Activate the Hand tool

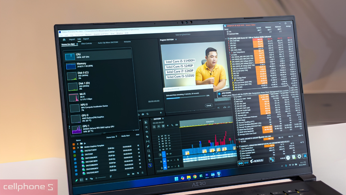click(x=149, y=156)
